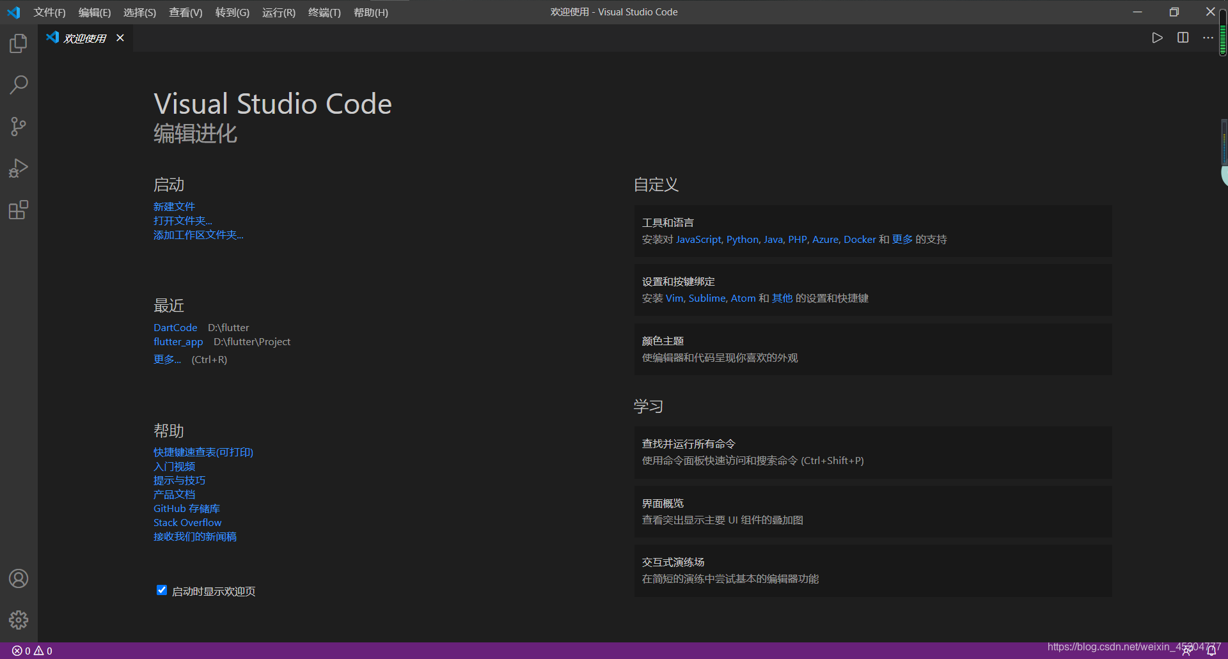The height and width of the screenshot is (659, 1228).
Task: Open the 文件(F) menu
Action: tap(49, 12)
